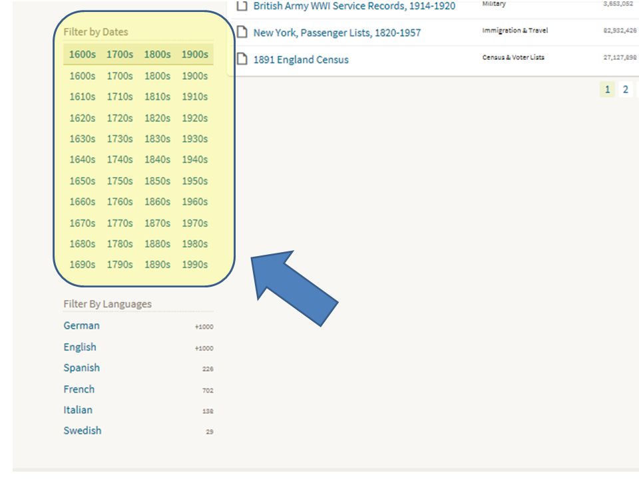639x479 pixels.
Task: Choose the bold 1900s century header
Action: [x=195, y=54]
